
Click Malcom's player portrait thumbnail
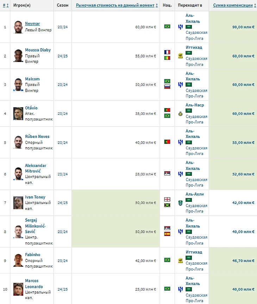18,85
